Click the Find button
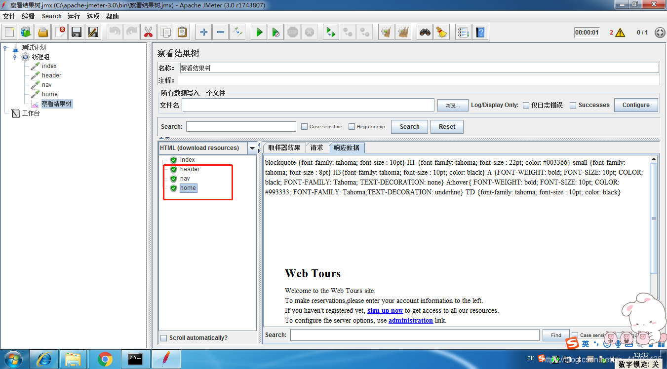667x369 pixels. coord(556,335)
